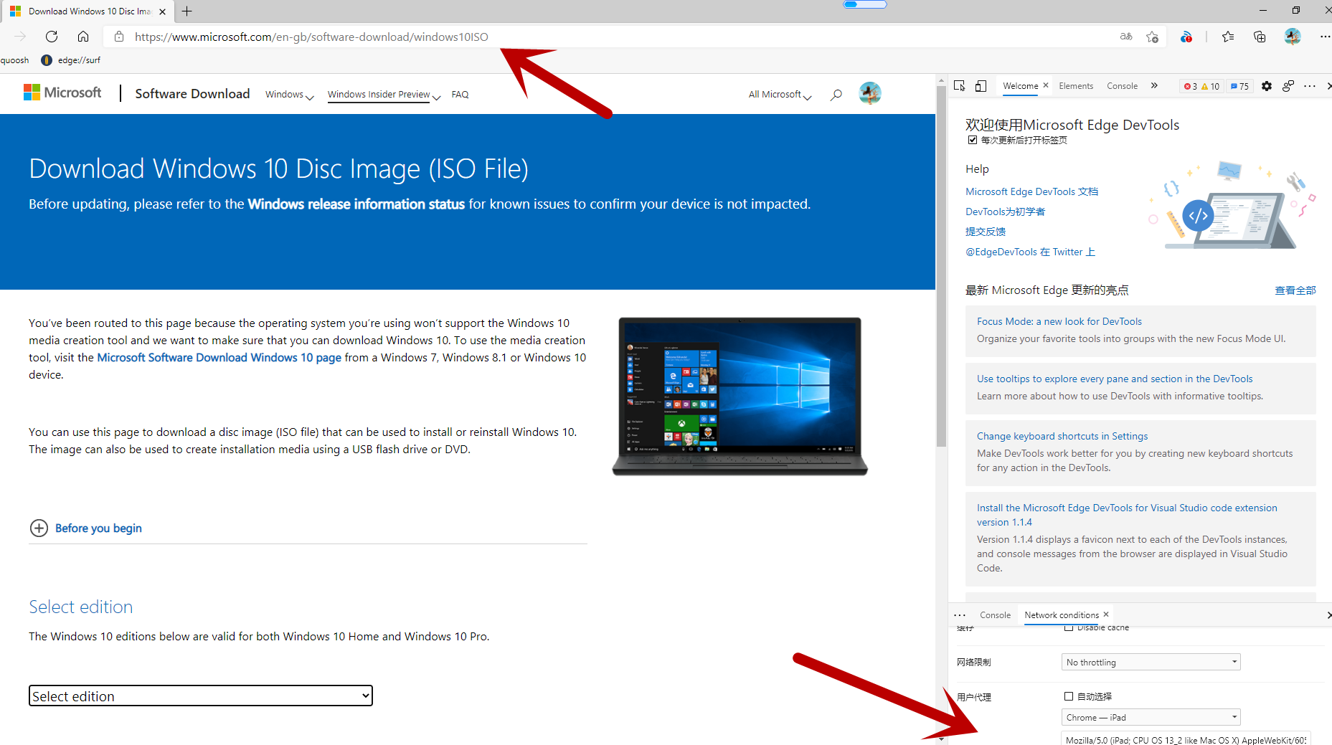Click the site padlock icon in address bar
The height and width of the screenshot is (745, 1332).
tap(119, 37)
